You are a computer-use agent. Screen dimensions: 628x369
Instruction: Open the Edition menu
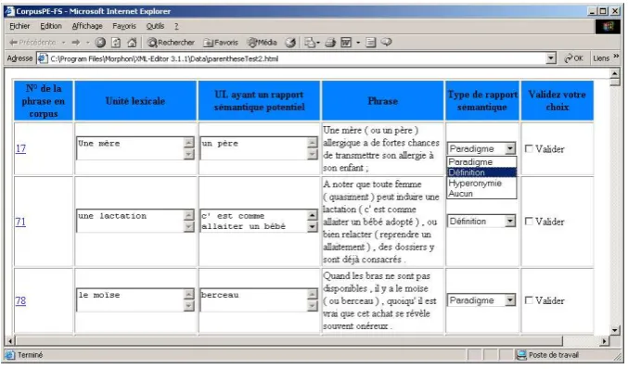(51, 26)
